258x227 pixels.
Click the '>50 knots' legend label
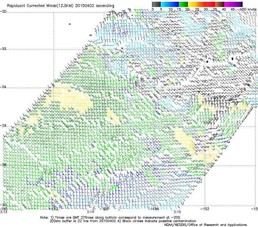pyautogui.click(x=248, y=9)
